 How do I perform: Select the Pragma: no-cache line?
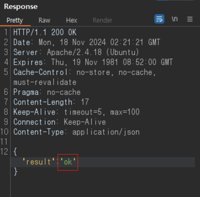pyautogui.click(x=47, y=92)
